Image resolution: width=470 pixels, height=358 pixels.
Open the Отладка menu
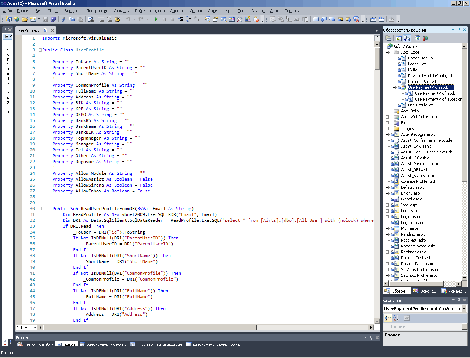coord(122,11)
